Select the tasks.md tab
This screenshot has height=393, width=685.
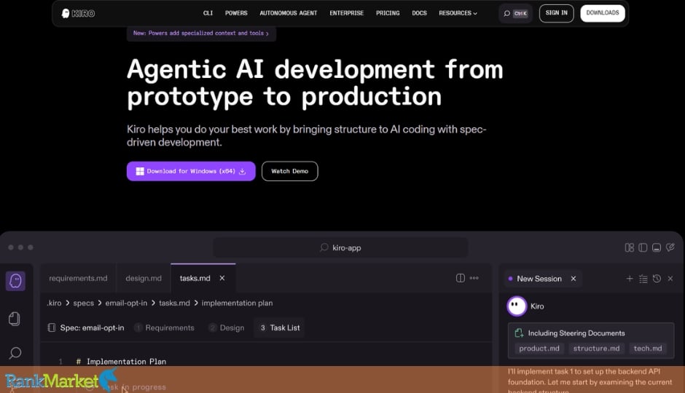tap(195, 278)
